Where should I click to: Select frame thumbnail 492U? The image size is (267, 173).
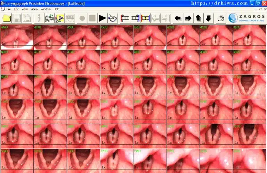17,87
